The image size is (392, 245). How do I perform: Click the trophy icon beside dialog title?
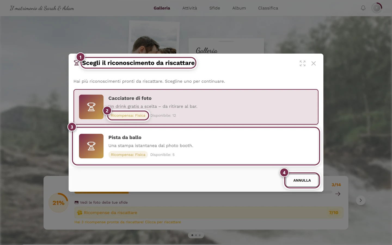pyautogui.click(x=76, y=63)
